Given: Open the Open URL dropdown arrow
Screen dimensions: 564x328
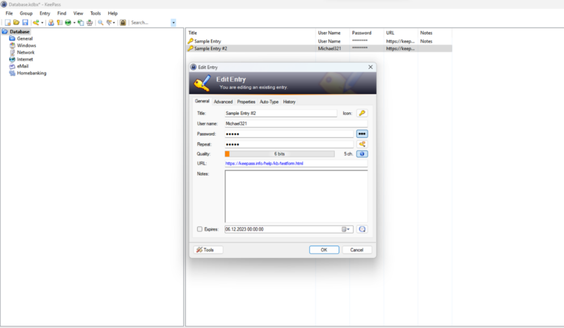Looking at the screenshot, I should [74, 23].
